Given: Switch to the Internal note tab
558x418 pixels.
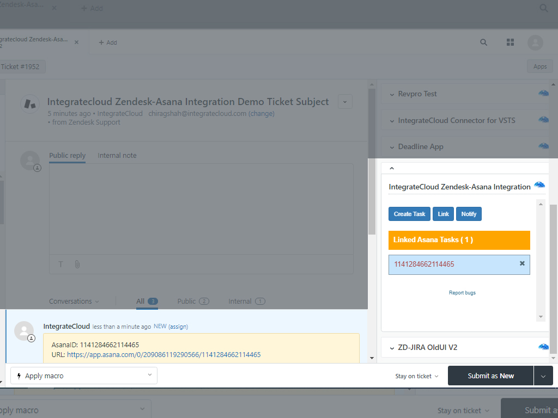Looking at the screenshot, I should point(117,156).
